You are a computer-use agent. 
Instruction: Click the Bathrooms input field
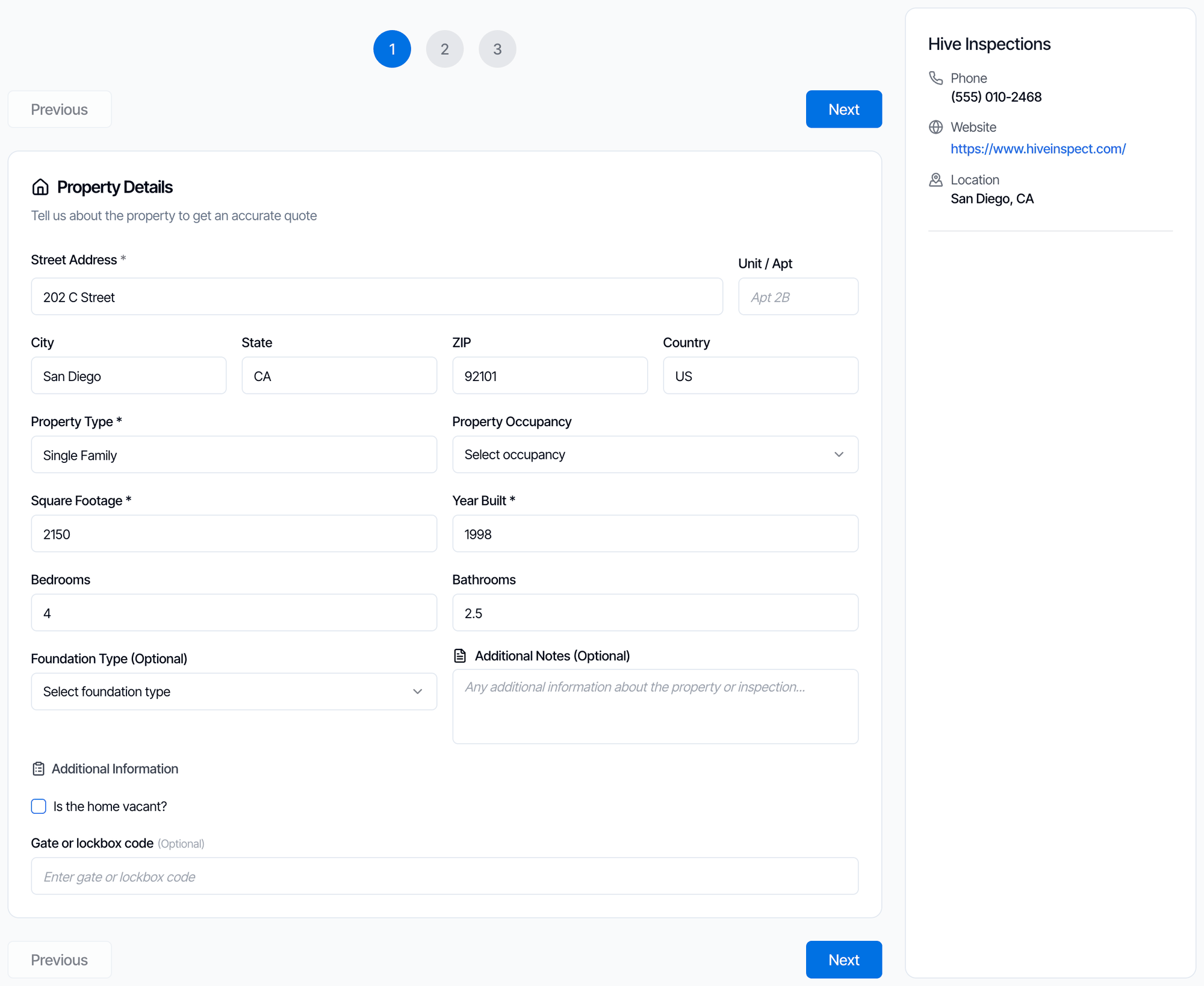point(655,613)
